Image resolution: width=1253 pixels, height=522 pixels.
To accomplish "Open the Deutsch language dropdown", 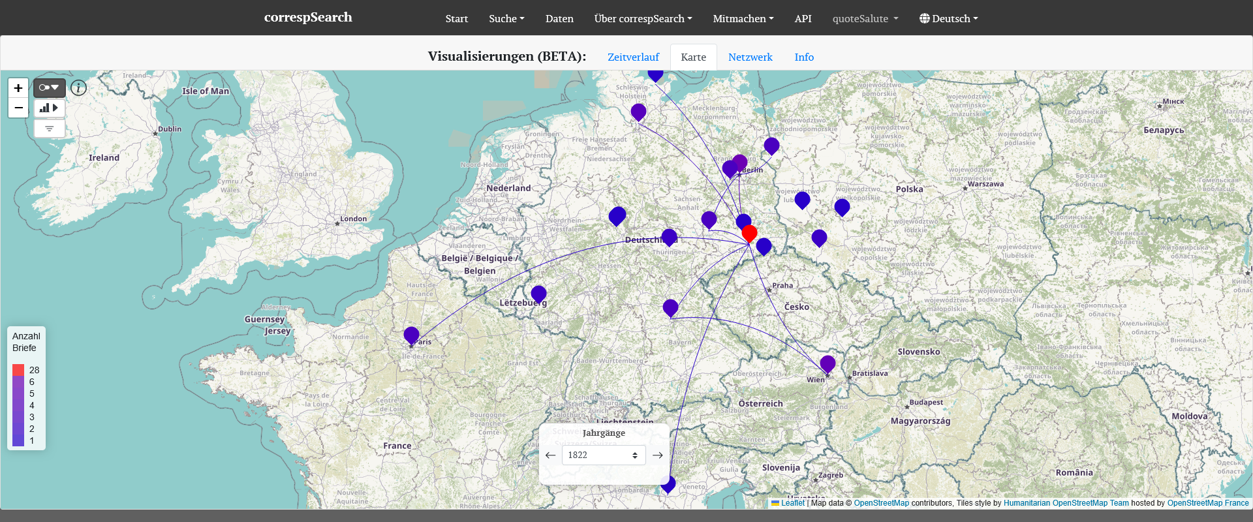I will 949,18.
